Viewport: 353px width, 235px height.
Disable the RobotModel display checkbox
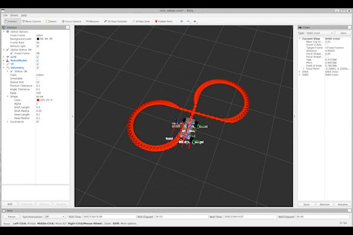click(38, 61)
